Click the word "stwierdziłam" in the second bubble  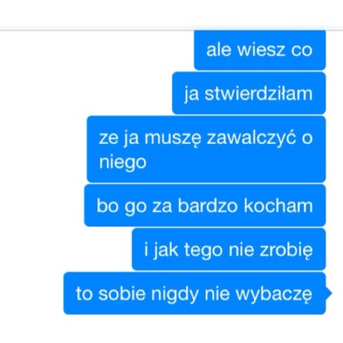point(259,93)
